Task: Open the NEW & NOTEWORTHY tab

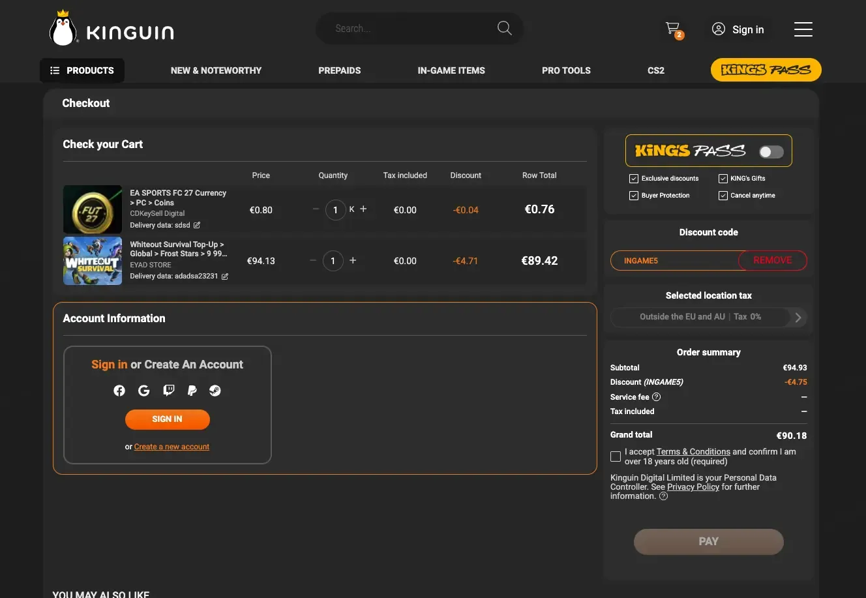Action: click(216, 70)
